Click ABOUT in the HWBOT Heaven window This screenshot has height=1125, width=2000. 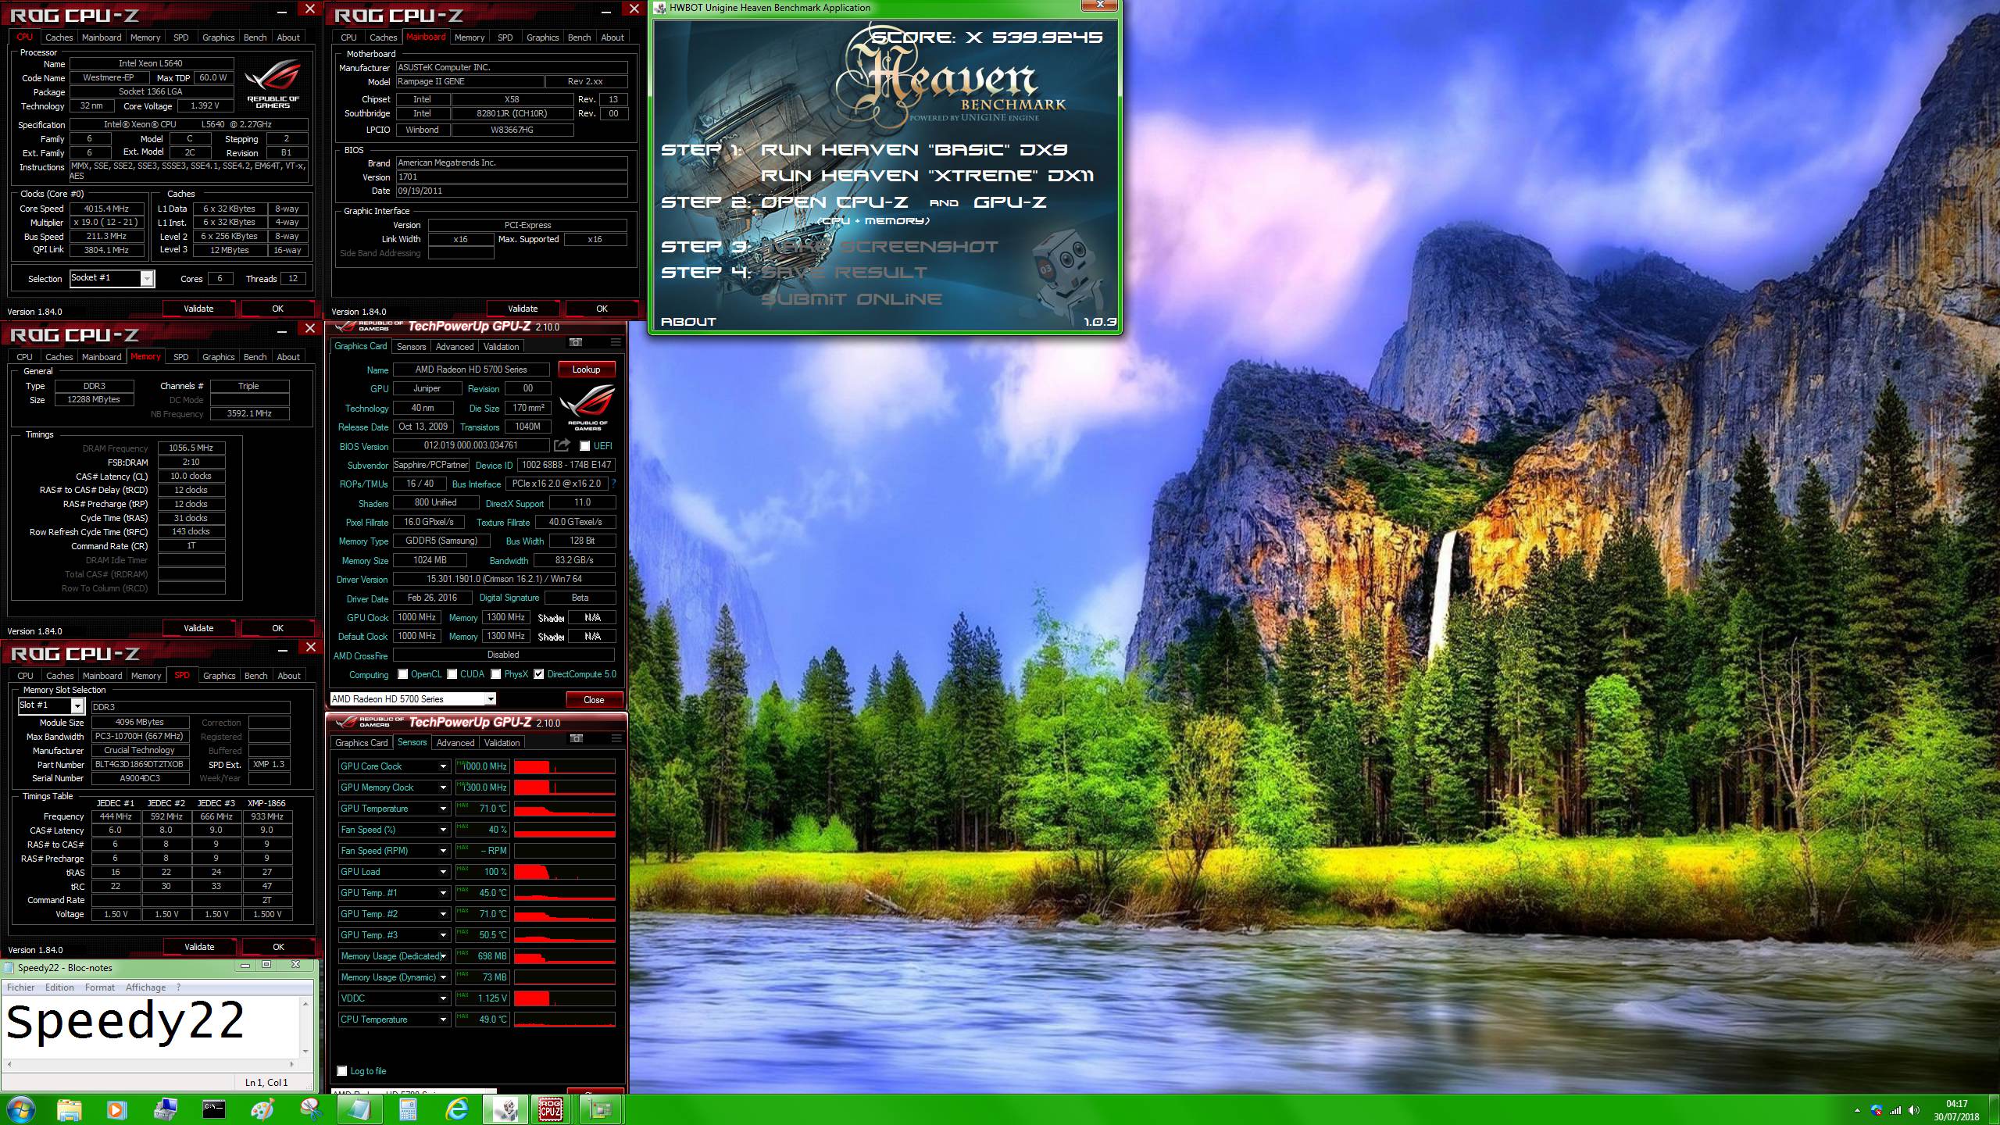(688, 322)
